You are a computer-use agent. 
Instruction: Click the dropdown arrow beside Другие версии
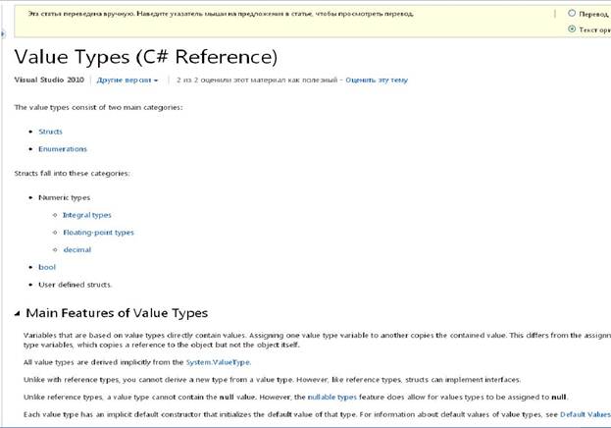[x=156, y=80]
